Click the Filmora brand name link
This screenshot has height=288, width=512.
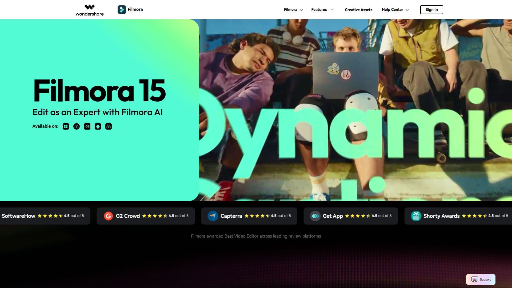[x=135, y=9]
